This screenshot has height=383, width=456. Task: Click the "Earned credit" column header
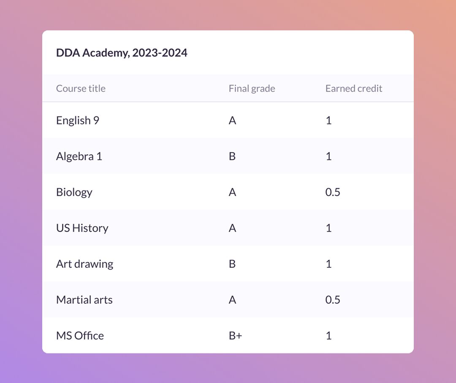click(x=353, y=89)
